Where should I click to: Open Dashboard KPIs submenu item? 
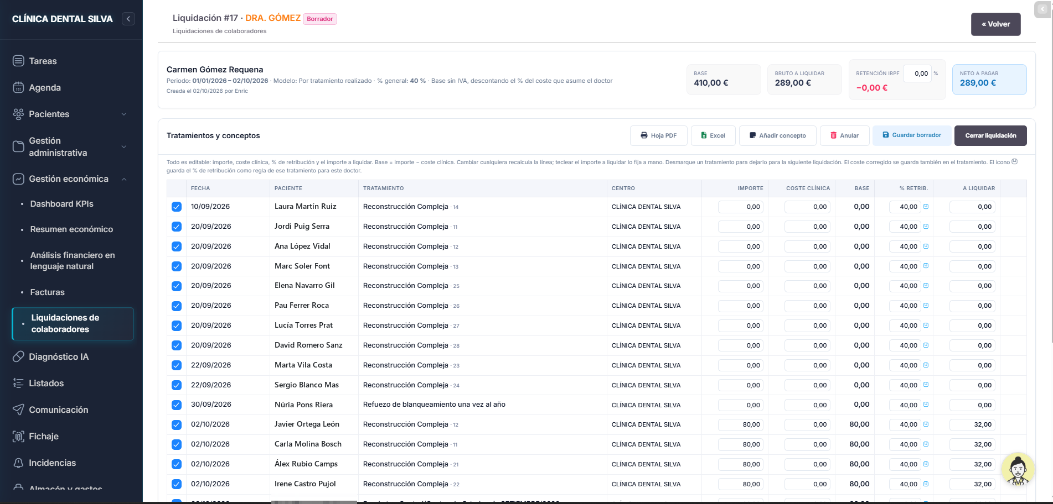pos(61,204)
